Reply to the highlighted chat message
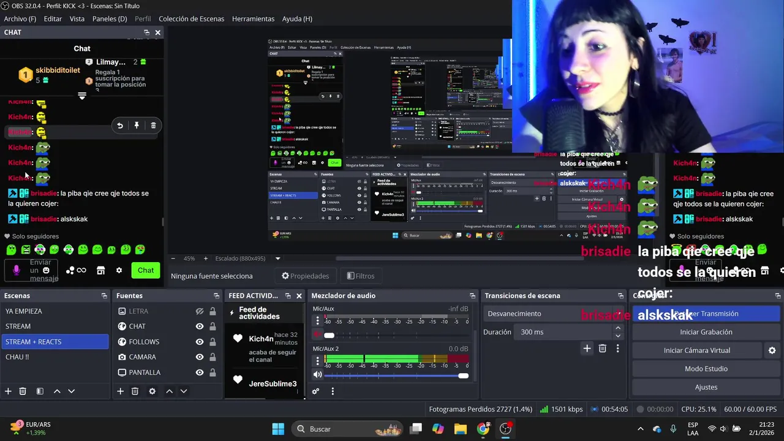 point(120,126)
